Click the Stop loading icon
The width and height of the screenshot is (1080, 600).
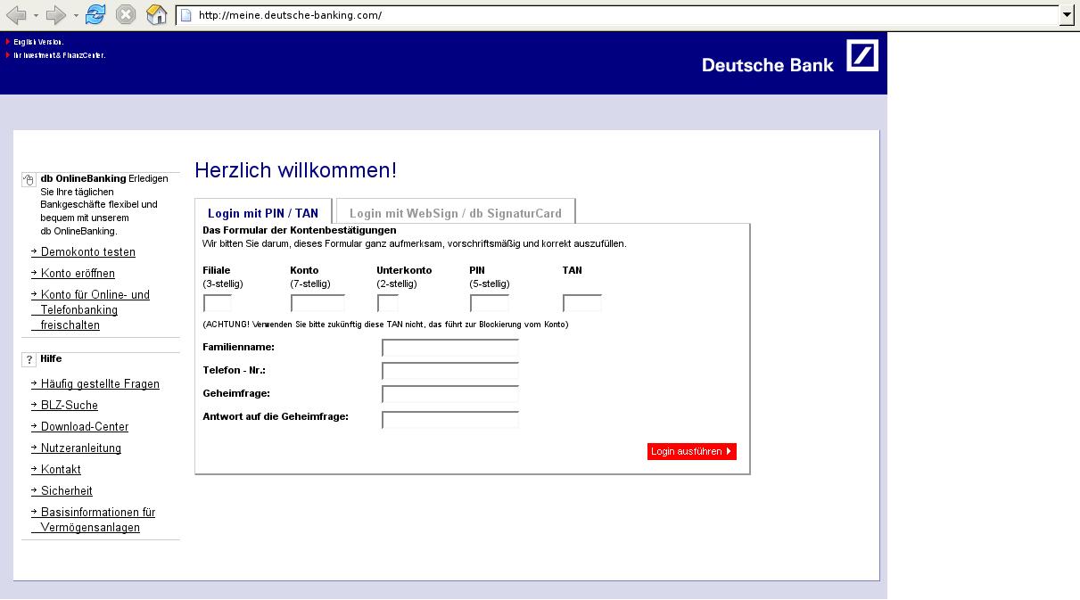(x=127, y=14)
